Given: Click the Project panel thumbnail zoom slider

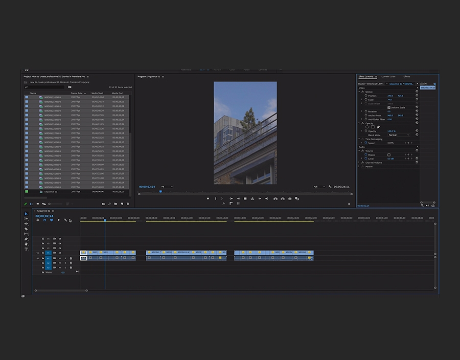Looking at the screenshot, I should point(55,204).
